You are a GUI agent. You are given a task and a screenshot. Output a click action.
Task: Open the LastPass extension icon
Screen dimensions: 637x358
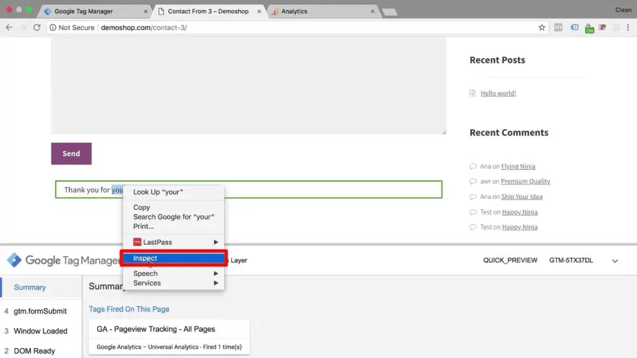[601, 27]
